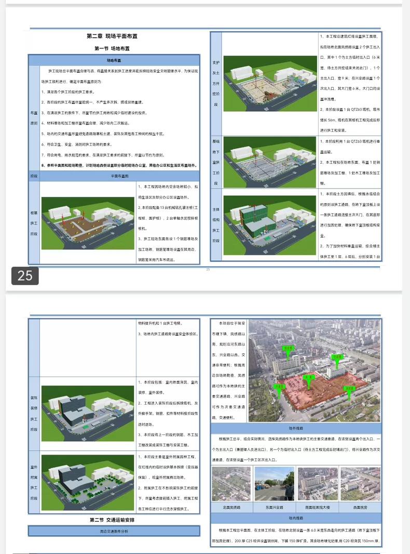The image size is (410, 554).
Task: Click the section heading 第一节 场地布置
Action: point(112,48)
